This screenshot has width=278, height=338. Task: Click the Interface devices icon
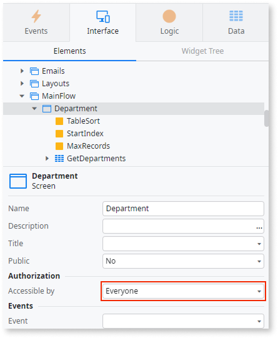[103, 16]
